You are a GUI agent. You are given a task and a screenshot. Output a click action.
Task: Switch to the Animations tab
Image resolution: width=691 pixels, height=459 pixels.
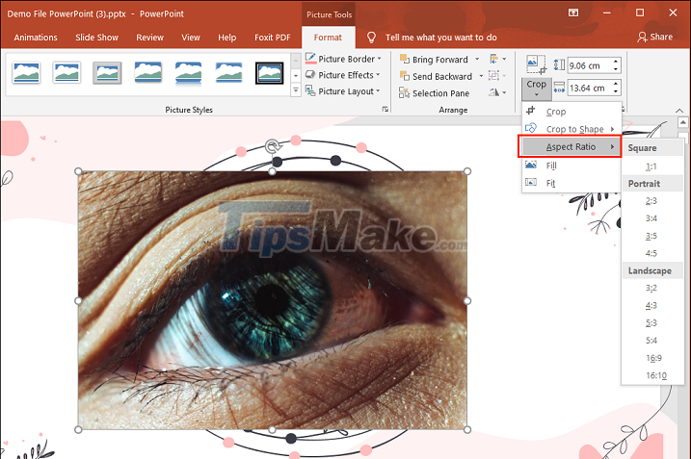pos(36,38)
